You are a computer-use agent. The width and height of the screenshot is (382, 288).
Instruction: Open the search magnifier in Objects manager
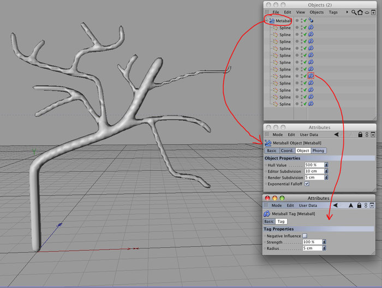[x=354, y=12]
